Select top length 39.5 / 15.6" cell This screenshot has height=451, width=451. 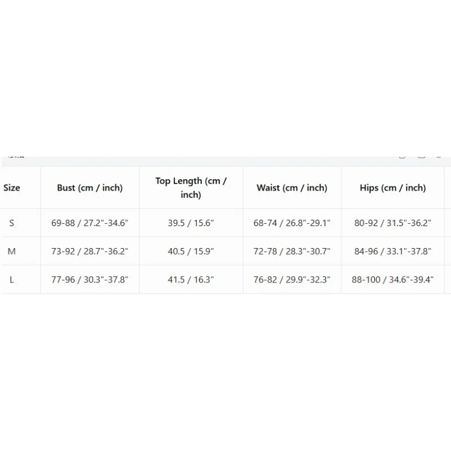[191, 223]
